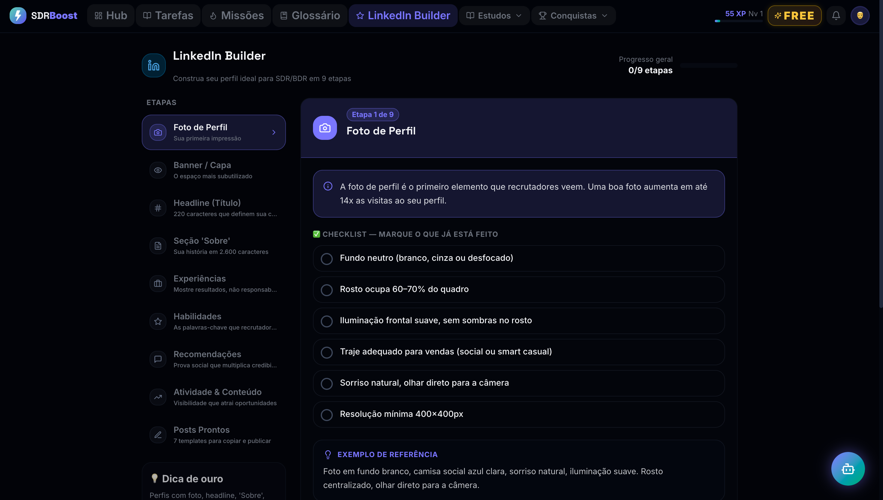
Task: Open the Missões section
Action: pyautogui.click(x=236, y=15)
